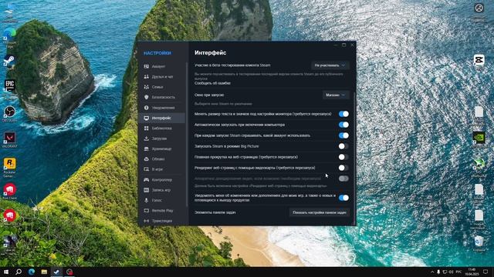Enable launching Steam in Big Picture mode

pos(343,146)
